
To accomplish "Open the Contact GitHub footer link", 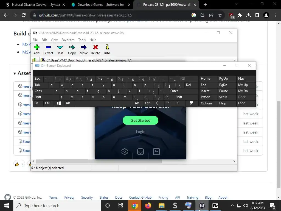I will [140, 198].
